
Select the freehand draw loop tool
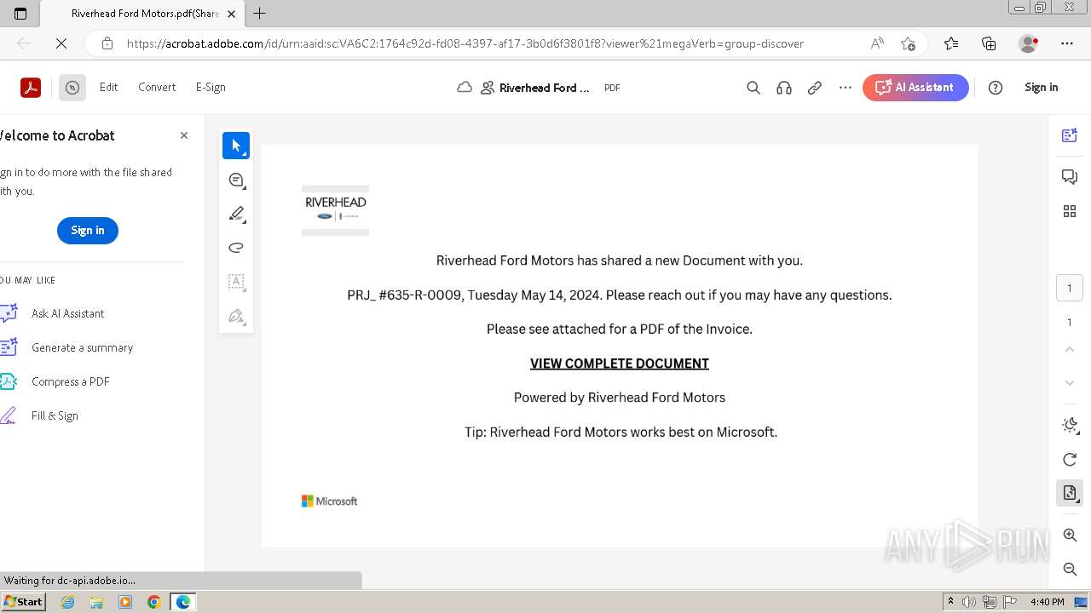point(236,248)
